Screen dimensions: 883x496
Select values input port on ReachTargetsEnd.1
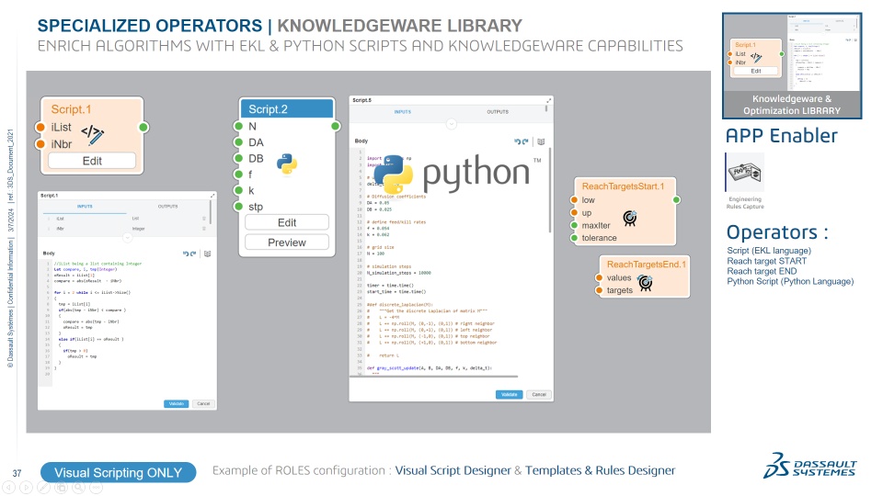599,277
